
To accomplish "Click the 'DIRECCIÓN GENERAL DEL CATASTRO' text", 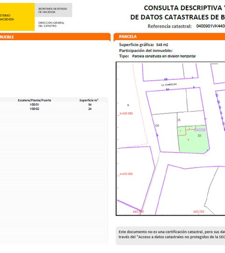I will pos(51,24).
